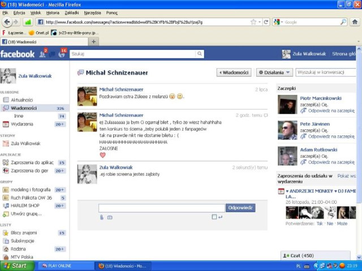Answer event invitation with Może
This screenshot has width=362, height=271.
point(342,224)
